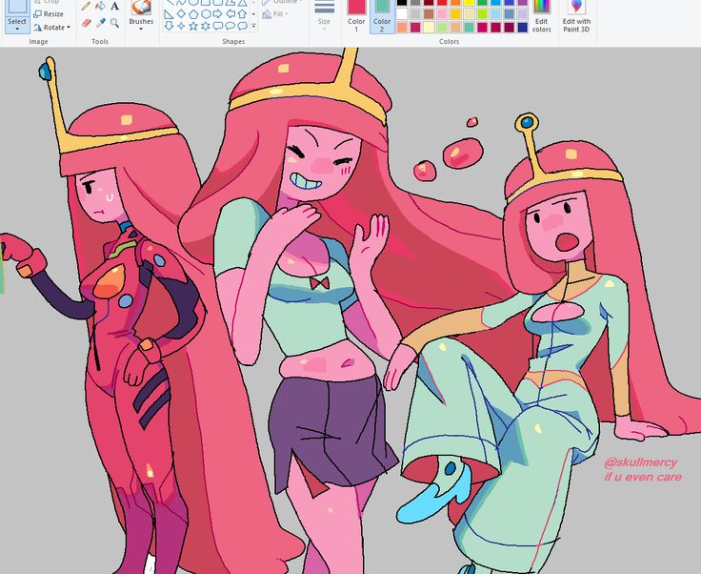Choose the hexagon shape
Image resolution: width=701 pixels, height=574 pixels.
point(206,14)
